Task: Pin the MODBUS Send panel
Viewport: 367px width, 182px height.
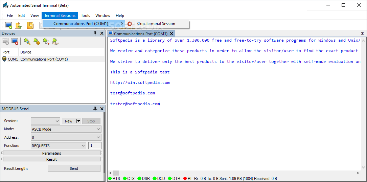Action: [95, 109]
